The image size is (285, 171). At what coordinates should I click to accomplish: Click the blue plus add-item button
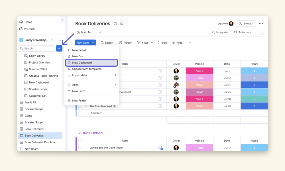59,48
